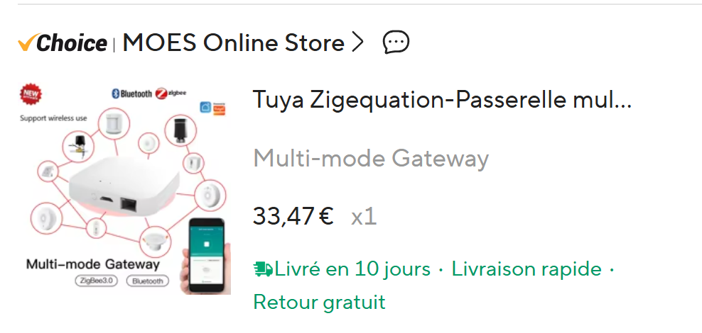Click the Bluetooth logo in product image
The height and width of the screenshot is (333, 702).
coord(131,94)
